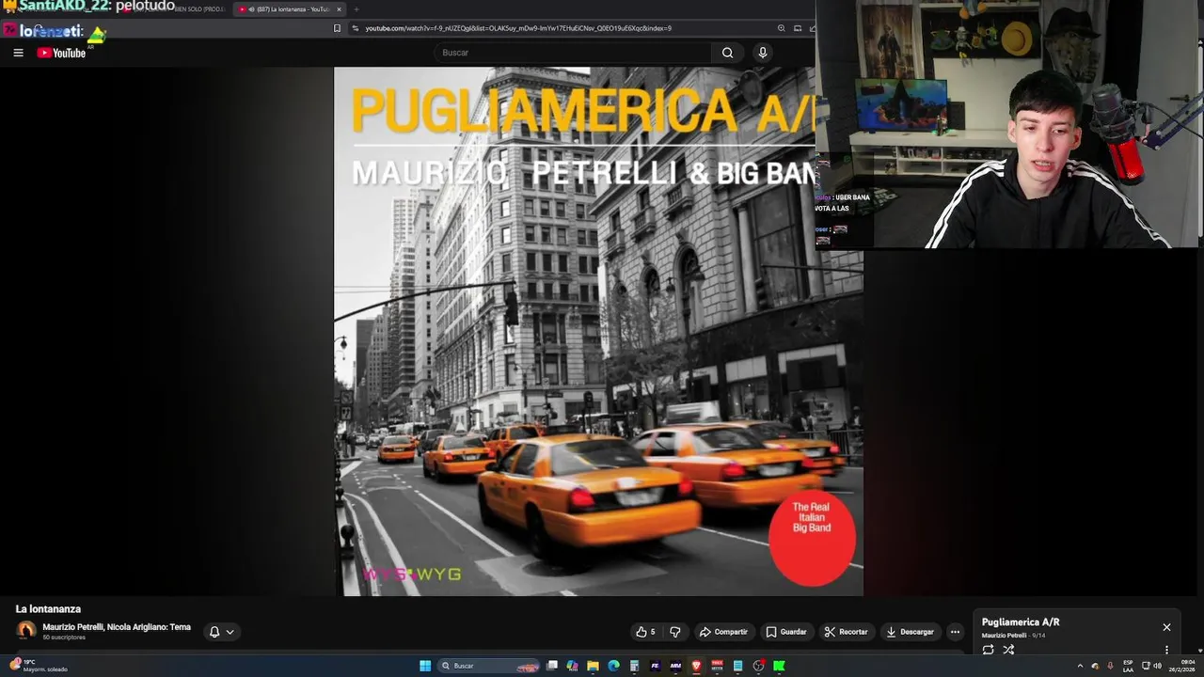
Task: Click the YouTube search magnifier button
Action: pos(727,53)
